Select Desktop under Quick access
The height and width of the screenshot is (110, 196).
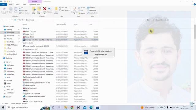pos(9,30)
